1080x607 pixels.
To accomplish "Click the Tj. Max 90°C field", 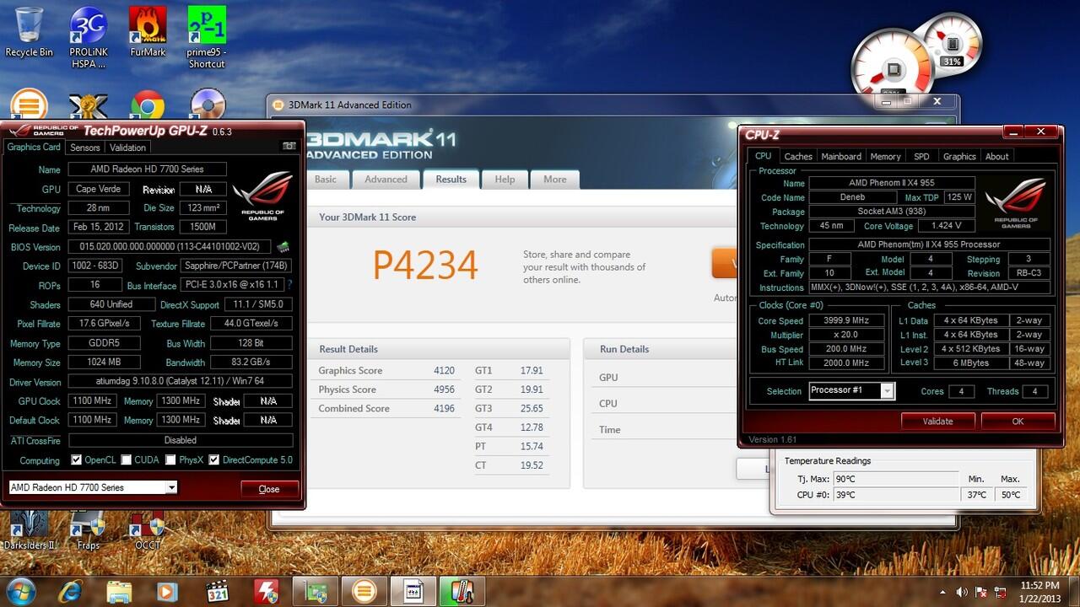I will pos(895,479).
